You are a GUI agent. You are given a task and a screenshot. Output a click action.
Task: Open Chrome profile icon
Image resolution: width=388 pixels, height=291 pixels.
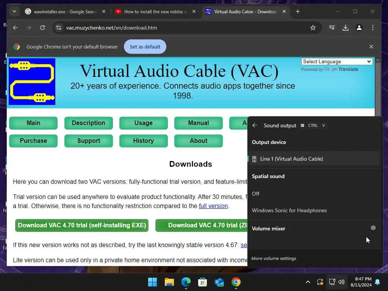[x=359, y=28]
